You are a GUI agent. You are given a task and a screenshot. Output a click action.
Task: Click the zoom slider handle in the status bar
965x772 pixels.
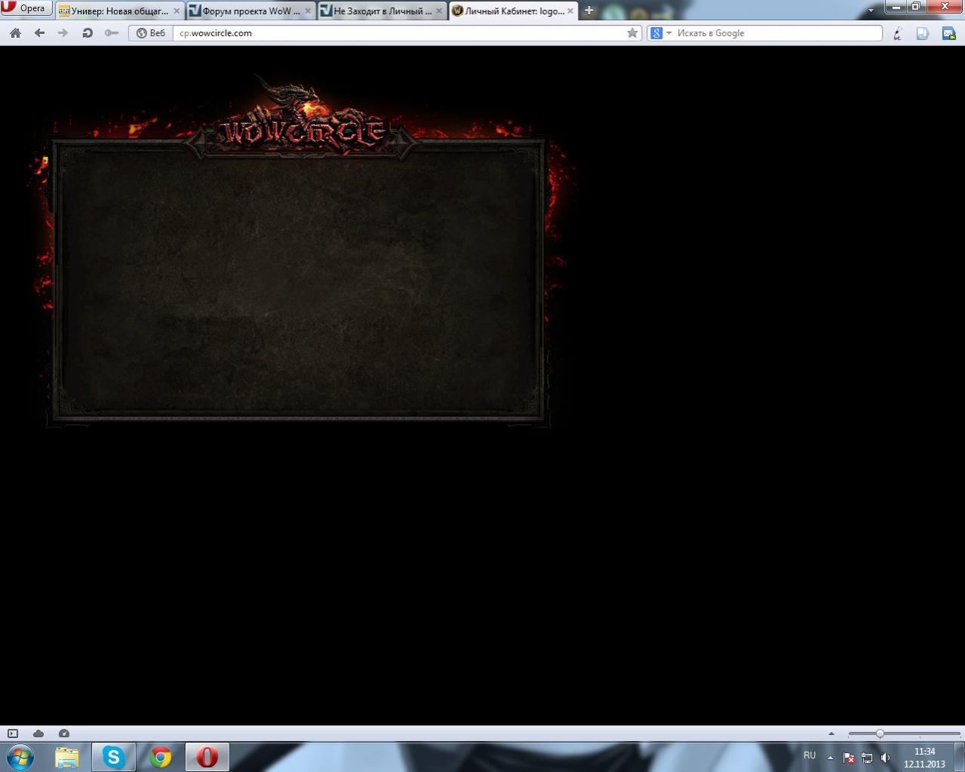click(880, 734)
